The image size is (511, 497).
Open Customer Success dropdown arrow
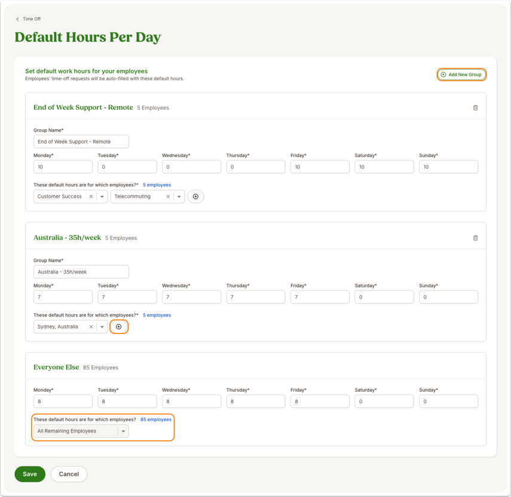tap(102, 197)
